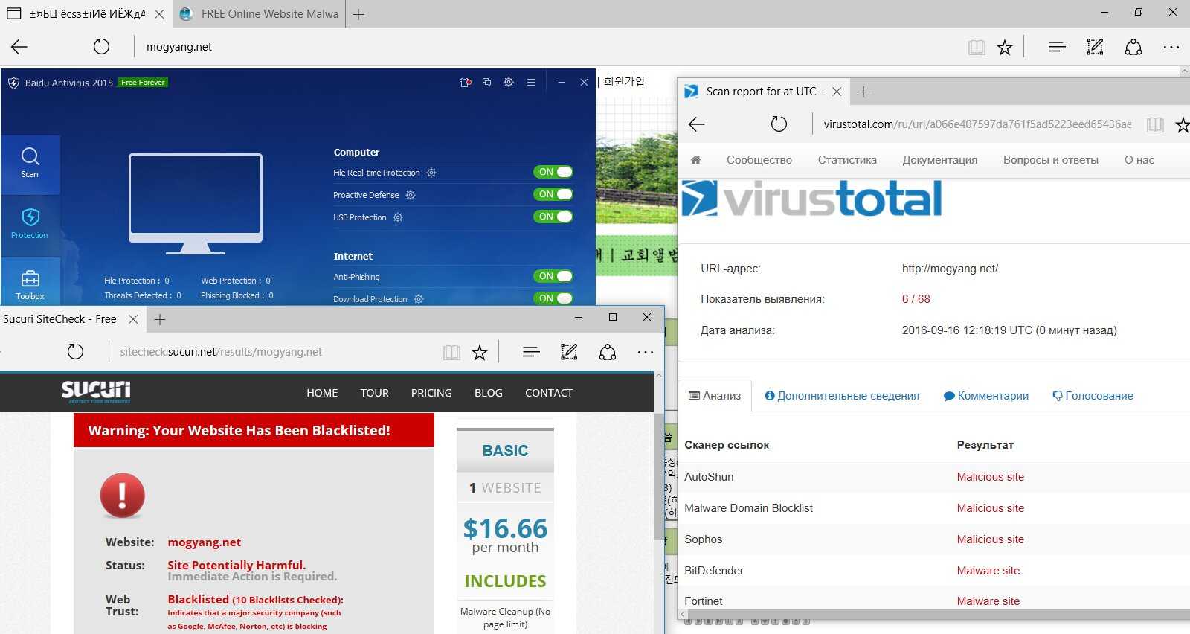1190x634 pixels.
Task: Open the Hub in Sucuri browser window
Action: coord(531,352)
